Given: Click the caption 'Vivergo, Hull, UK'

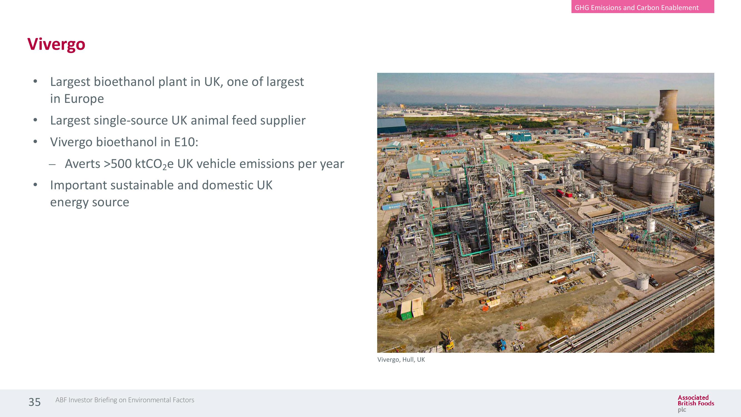Looking at the screenshot, I should pos(401,359).
